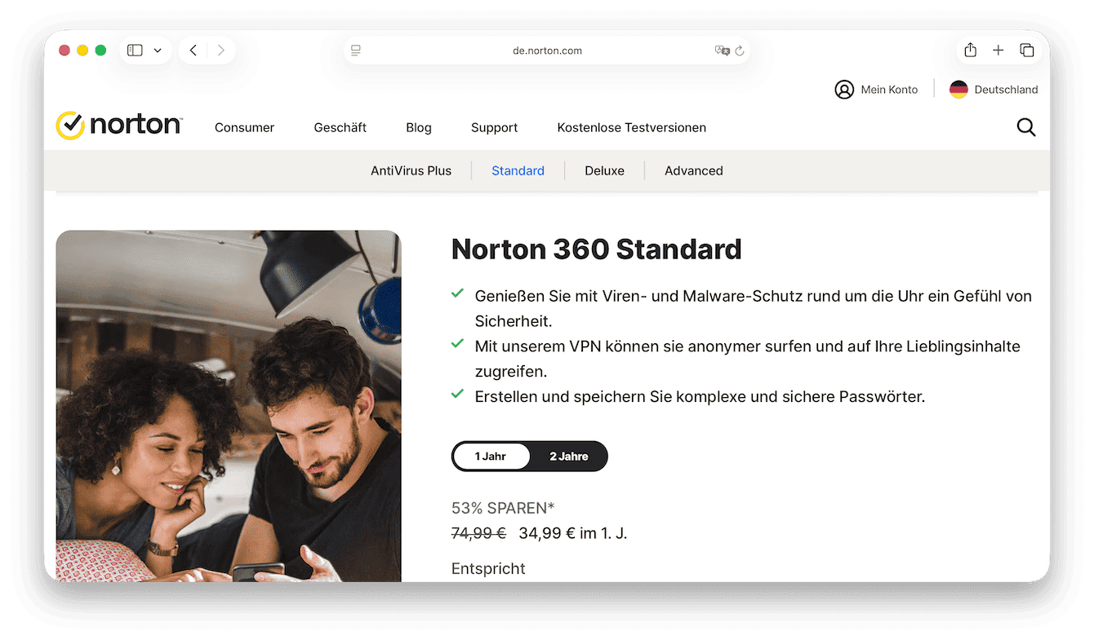Open the tab overview icon
This screenshot has width=1094, height=640.
(x=1026, y=50)
